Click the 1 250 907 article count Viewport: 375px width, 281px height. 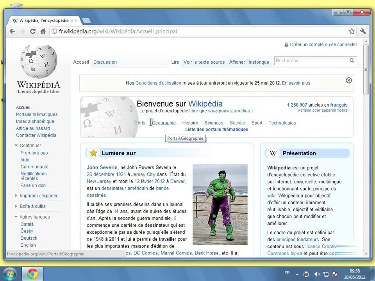(x=297, y=105)
